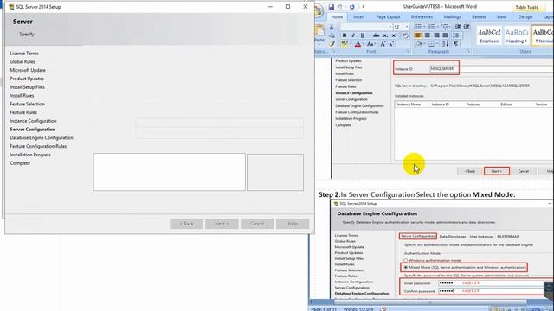Click 'Database Engine Configuration' in setup sidebar
Image resolution: width=554 pixels, height=311 pixels.
pyautogui.click(x=42, y=138)
